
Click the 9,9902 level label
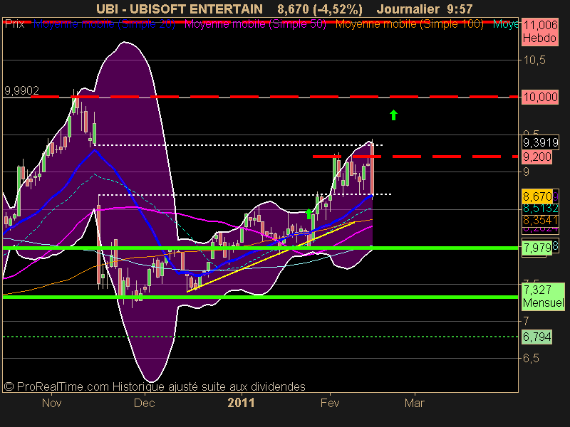click(21, 90)
